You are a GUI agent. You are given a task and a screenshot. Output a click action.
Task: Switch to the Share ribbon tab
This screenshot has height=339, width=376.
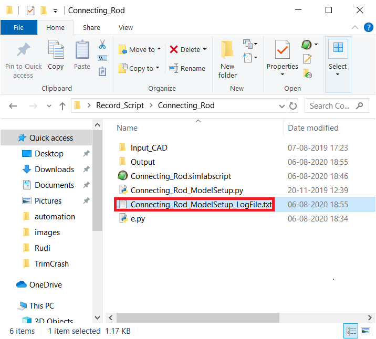(91, 27)
